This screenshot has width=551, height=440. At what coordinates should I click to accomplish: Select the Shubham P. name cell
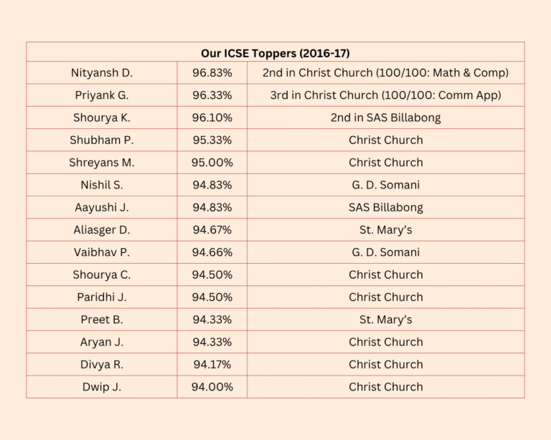[102, 140]
